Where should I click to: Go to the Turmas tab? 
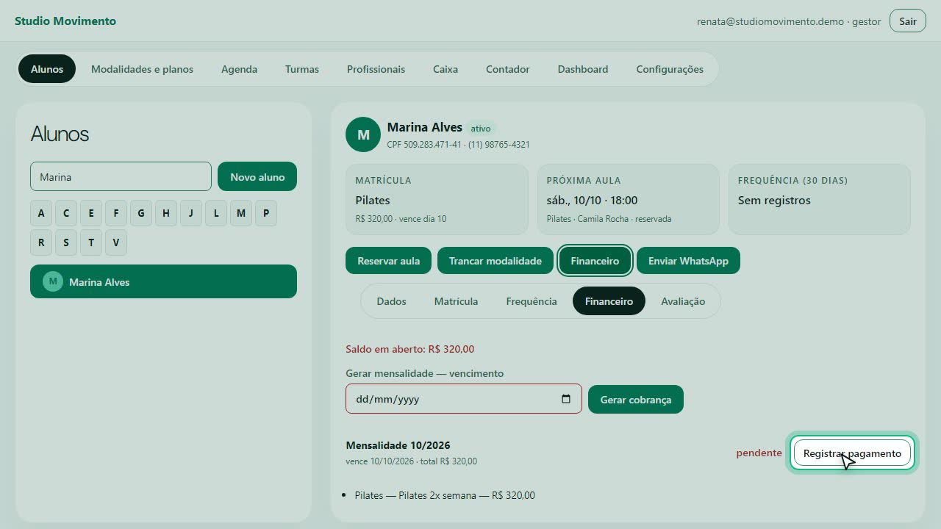(x=302, y=69)
